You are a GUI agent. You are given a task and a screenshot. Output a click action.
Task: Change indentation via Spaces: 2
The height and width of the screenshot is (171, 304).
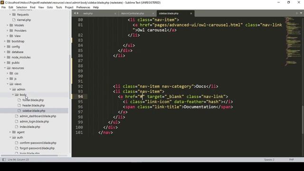click(x=269, y=160)
